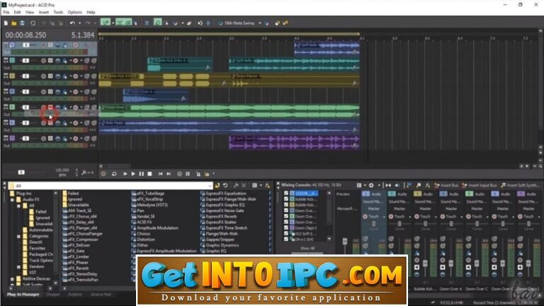Image resolution: width=544 pixels, height=306 pixels.
Task: Select the green Draw tool icon
Action: coord(106,22)
